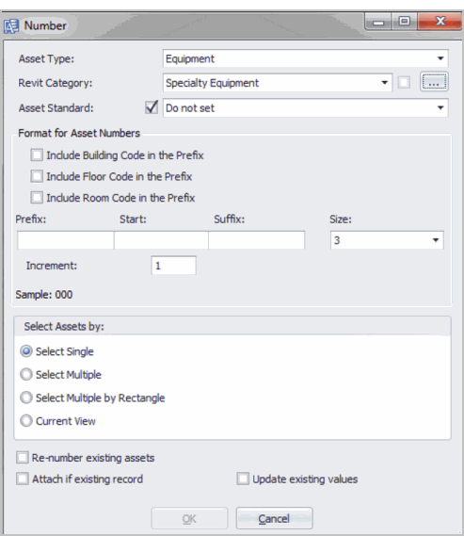Expand the Asset Type dropdown showing Equipment
The width and height of the screenshot is (464, 536).
coord(306,58)
